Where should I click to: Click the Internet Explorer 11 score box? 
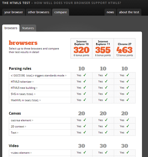(x=103, y=48)
